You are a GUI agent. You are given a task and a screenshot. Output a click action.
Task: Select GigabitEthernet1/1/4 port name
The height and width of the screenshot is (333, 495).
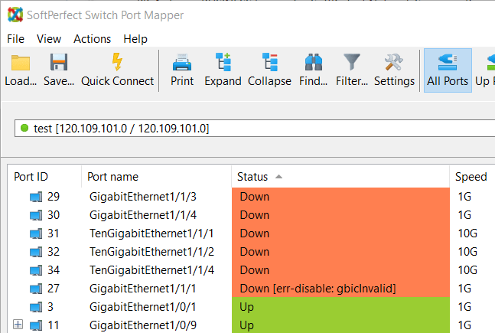[143, 215]
